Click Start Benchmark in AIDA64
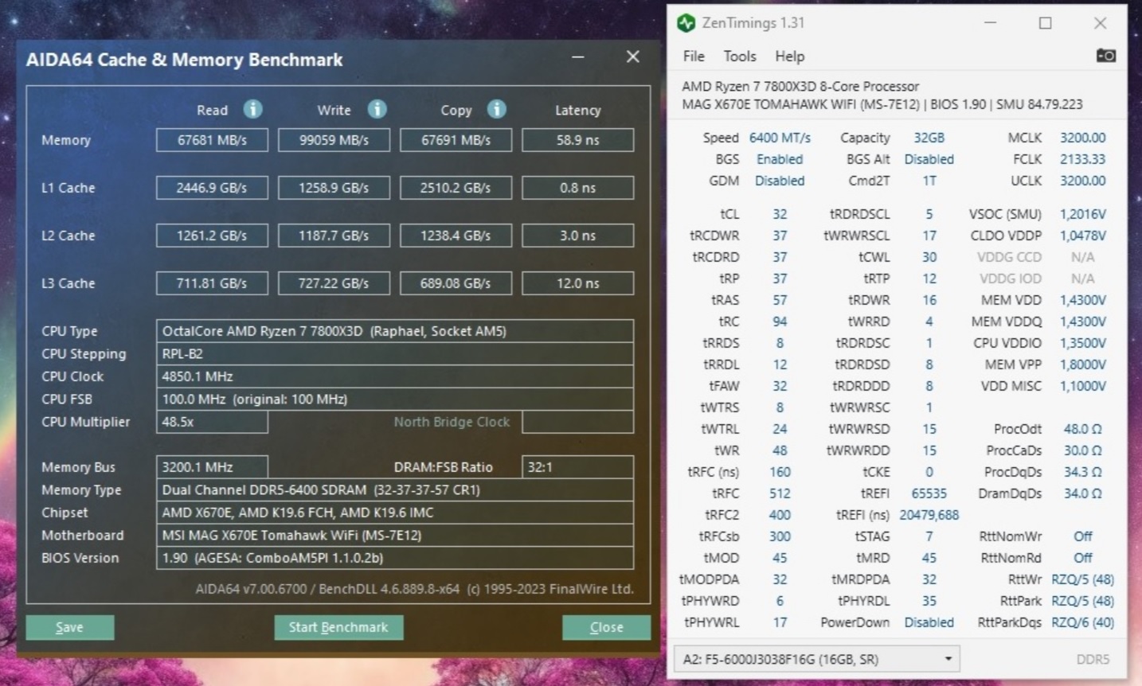This screenshot has width=1142, height=686. [338, 627]
